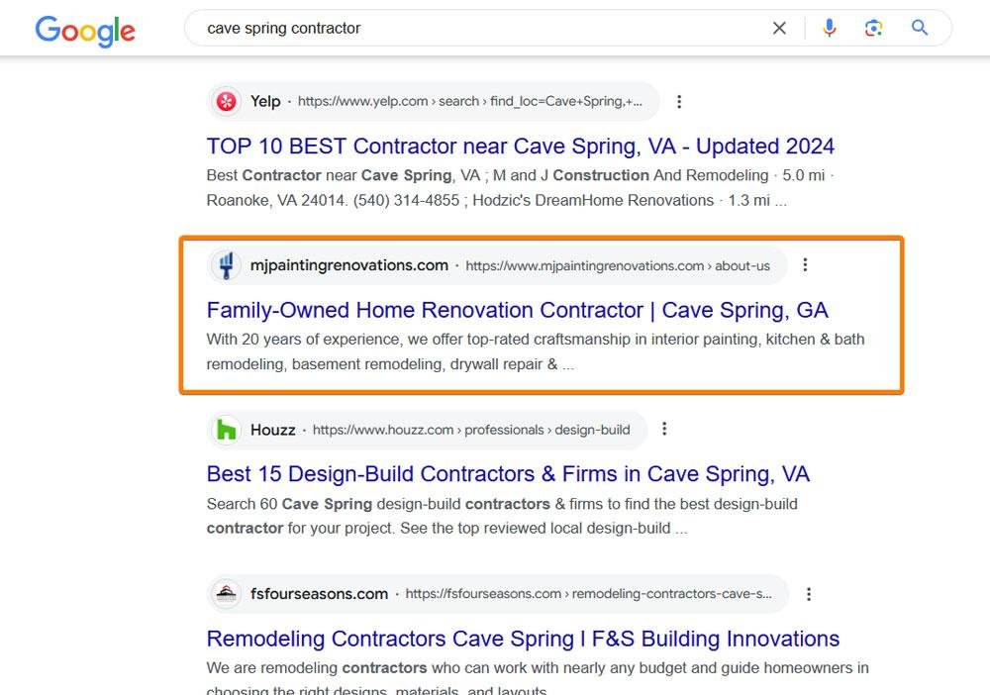
Task: Open Remodeling Contractors Cave Spring link
Action: 523,639
